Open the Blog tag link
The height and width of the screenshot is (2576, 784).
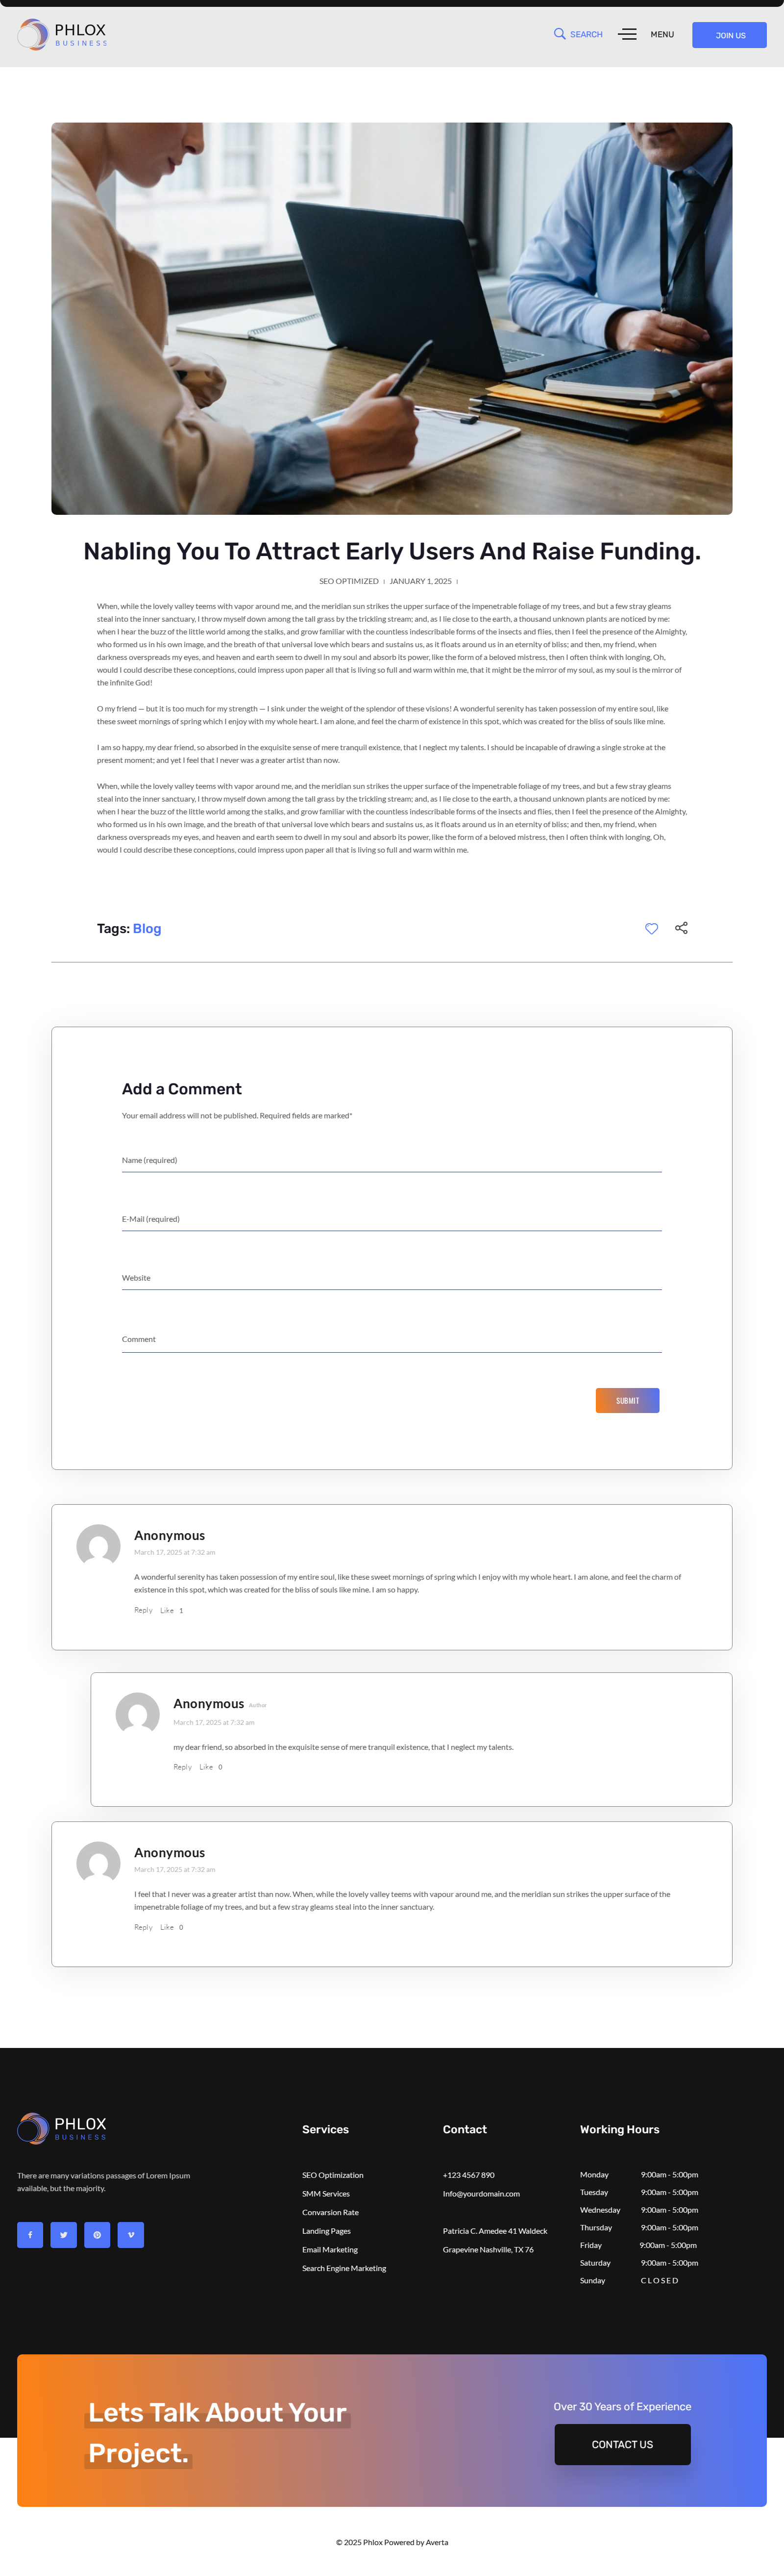[147, 929]
